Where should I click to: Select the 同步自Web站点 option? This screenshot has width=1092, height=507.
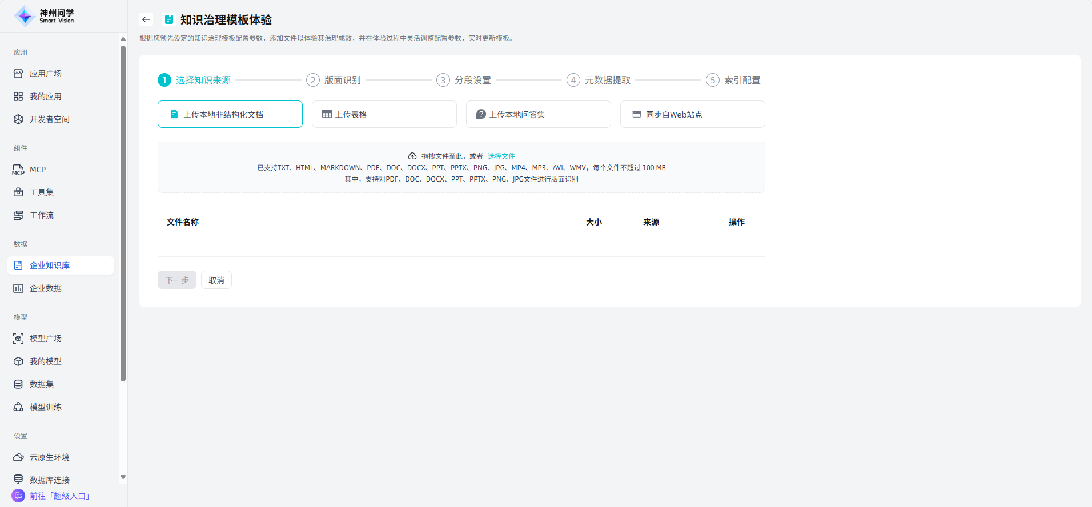point(692,114)
